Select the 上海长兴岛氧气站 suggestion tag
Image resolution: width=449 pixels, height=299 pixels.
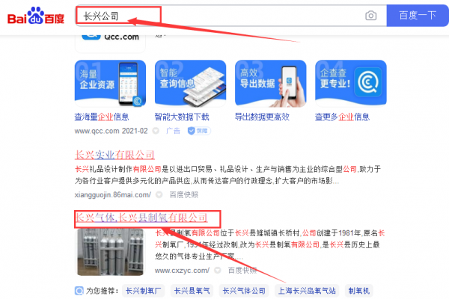tap(307, 291)
